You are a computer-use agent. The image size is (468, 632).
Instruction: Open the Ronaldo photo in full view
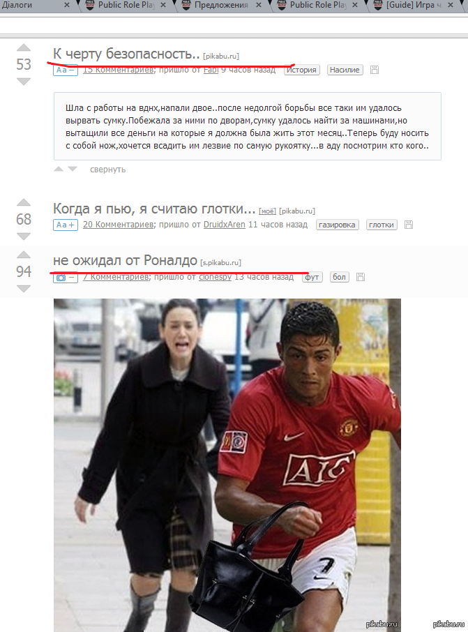tap(227, 465)
